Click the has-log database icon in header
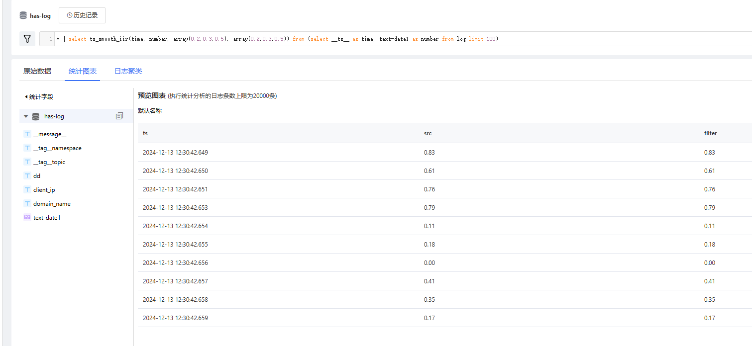Screen dimensions: 752x346 [x=23, y=15]
